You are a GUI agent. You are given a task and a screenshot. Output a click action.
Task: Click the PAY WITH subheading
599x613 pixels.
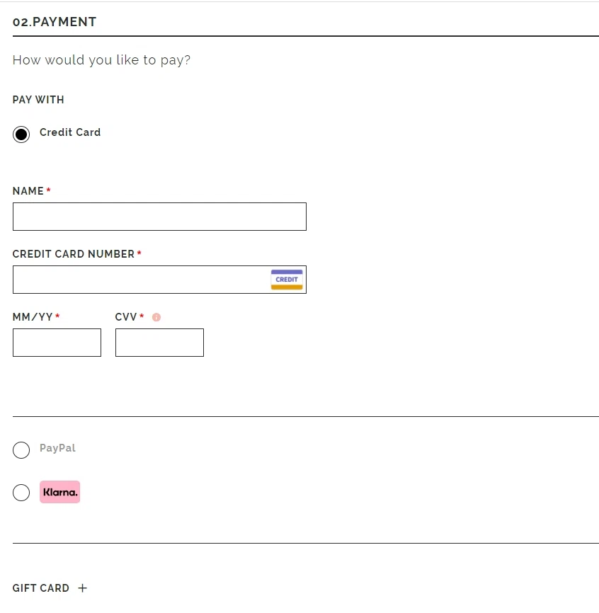click(38, 100)
